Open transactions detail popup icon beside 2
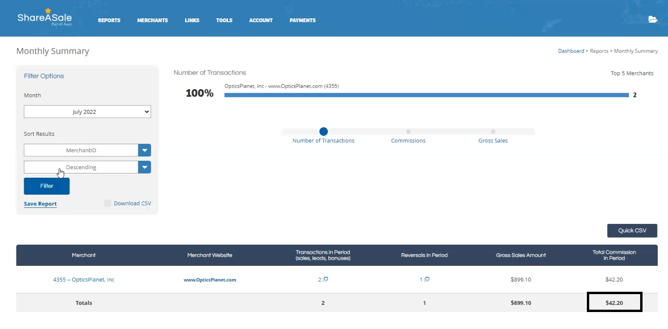This screenshot has height=329, width=668. point(326,279)
